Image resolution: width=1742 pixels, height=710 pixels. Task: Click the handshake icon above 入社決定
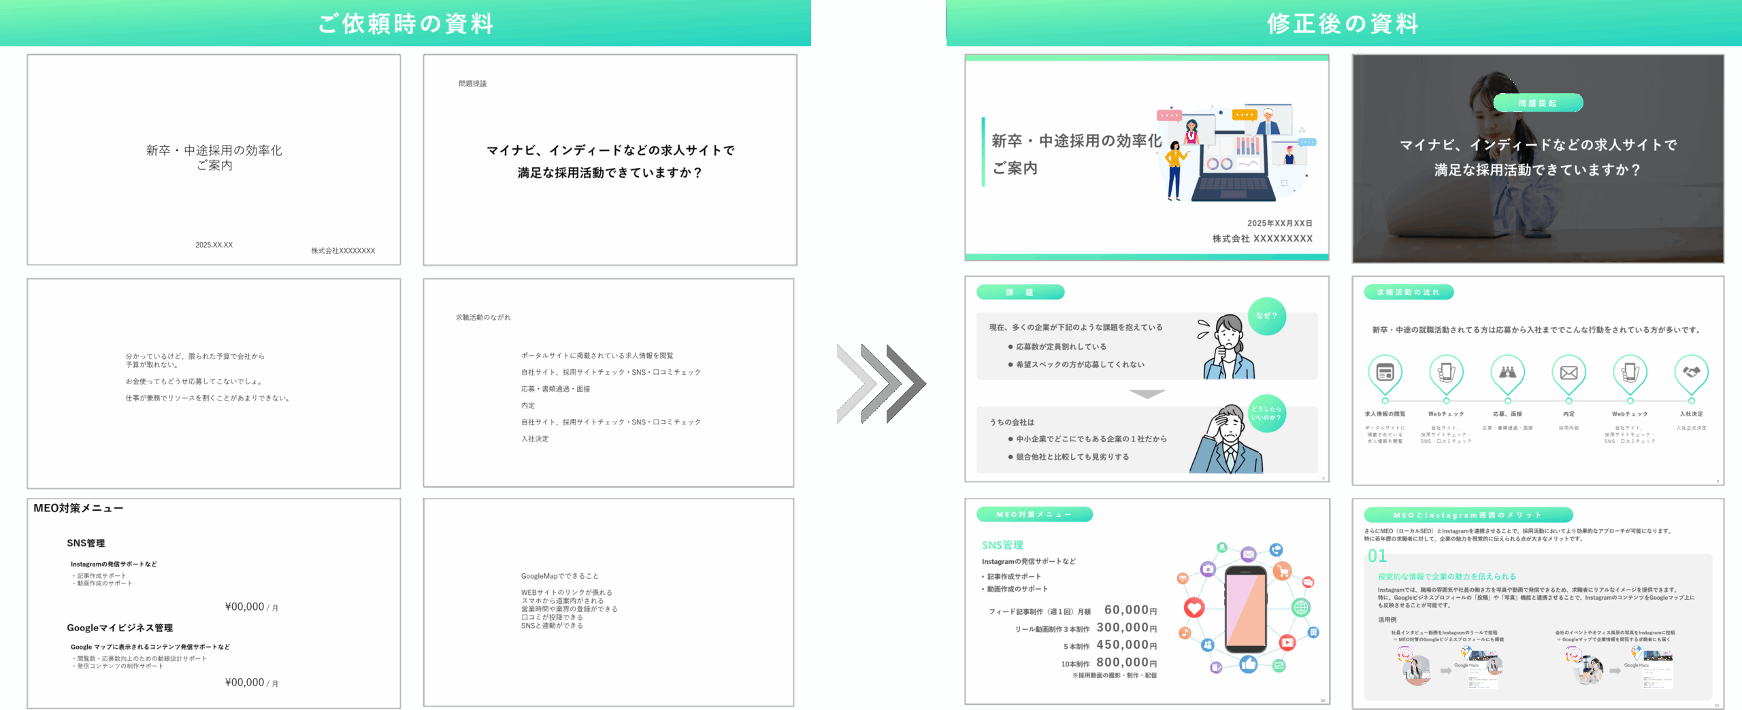pyautogui.click(x=1691, y=372)
